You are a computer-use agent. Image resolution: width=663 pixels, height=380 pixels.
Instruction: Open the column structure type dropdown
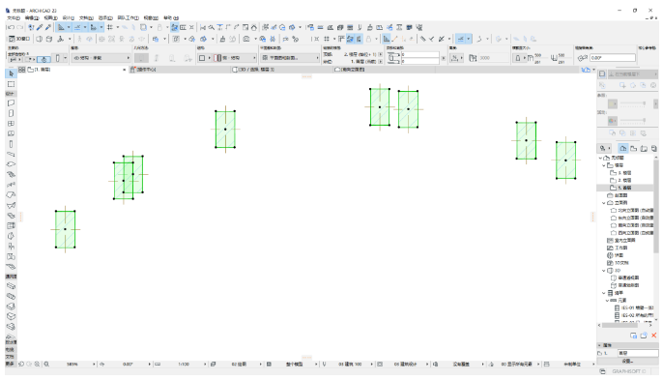pyautogui.click(x=234, y=58)
